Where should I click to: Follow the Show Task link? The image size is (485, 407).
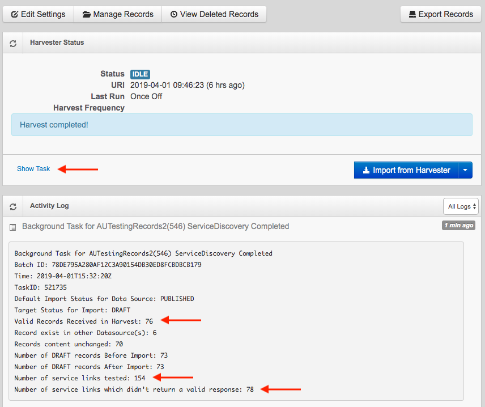33,169
